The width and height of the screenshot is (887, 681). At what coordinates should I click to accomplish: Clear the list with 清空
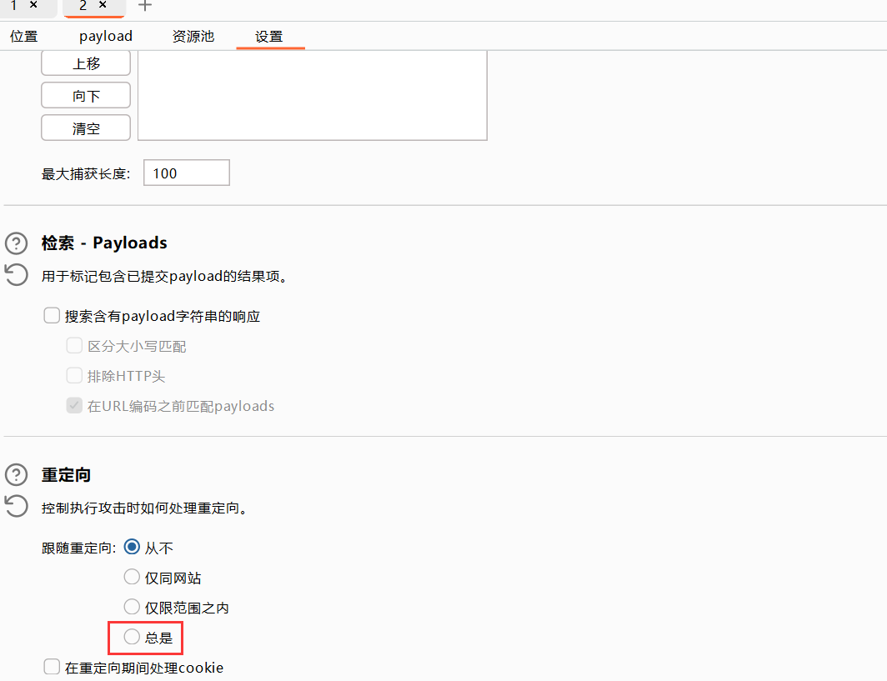coord(86,128)
